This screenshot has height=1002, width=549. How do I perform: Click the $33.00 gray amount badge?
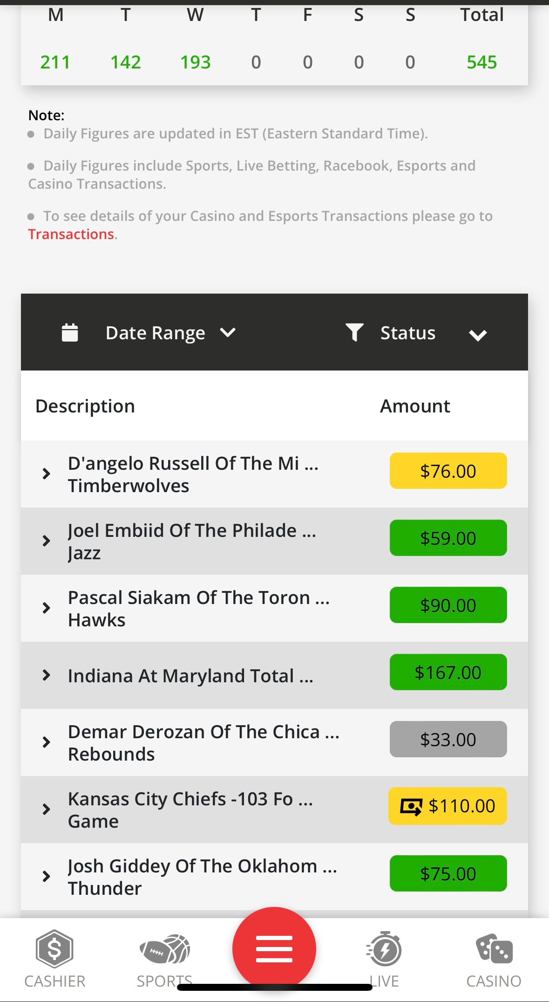pos(448,739)
